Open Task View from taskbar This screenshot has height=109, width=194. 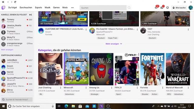[59, 106]
